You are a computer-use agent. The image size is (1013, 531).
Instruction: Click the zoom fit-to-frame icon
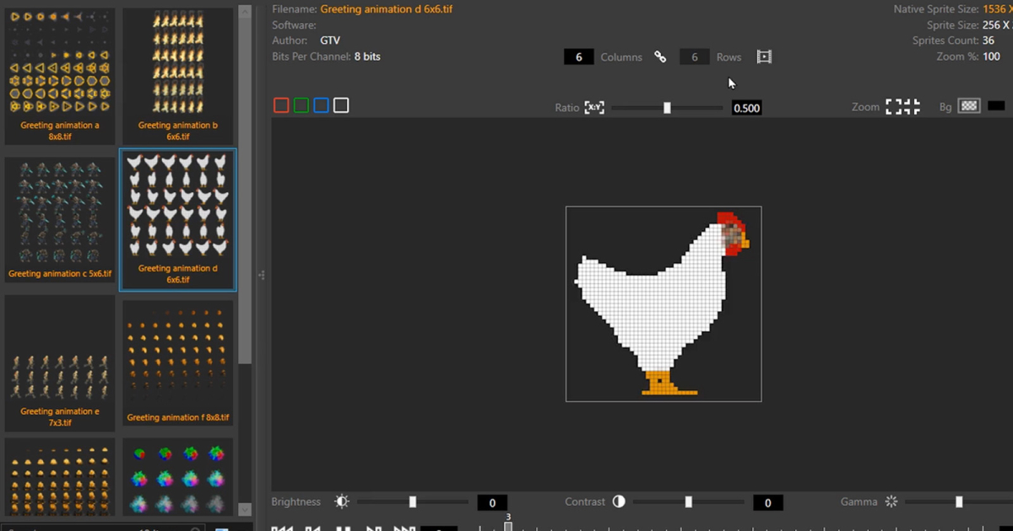[894, 107]
